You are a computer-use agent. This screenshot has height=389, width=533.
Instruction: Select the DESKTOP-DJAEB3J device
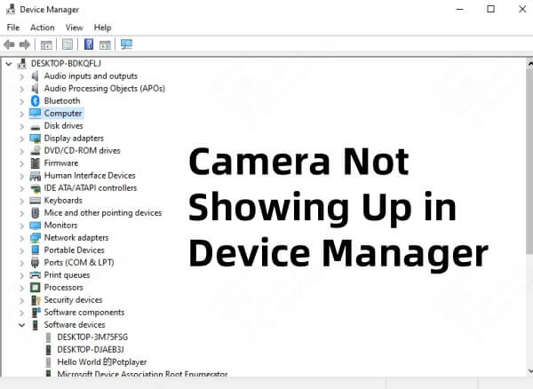[x=91, y=350]
